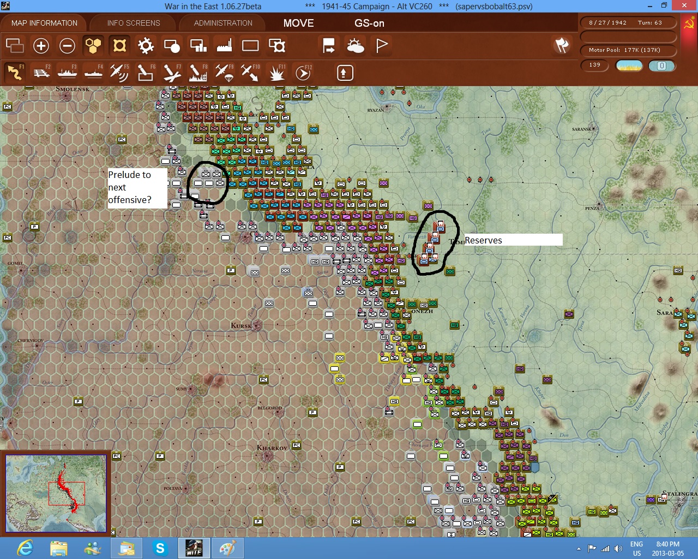
Task: Click the up-arrow box toolbar icon
Action: 345,73
